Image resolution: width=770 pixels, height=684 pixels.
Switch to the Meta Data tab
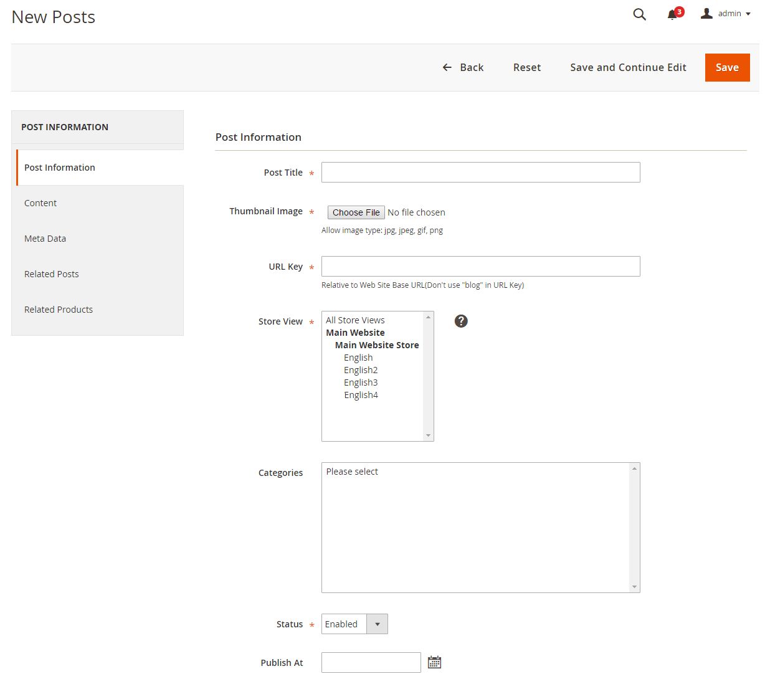point(45,239)
